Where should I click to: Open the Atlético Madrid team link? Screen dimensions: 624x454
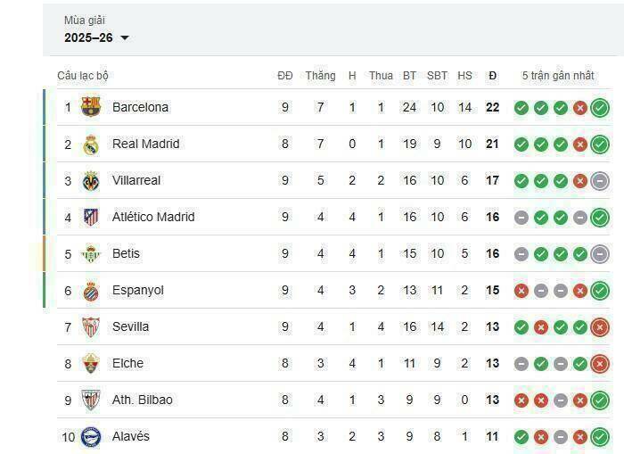(152, 217)
